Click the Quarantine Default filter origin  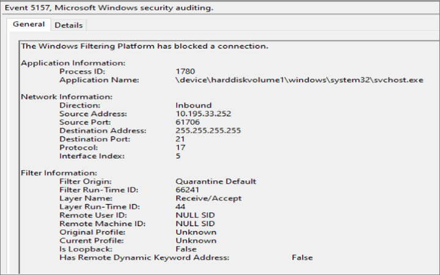[215, 182]
